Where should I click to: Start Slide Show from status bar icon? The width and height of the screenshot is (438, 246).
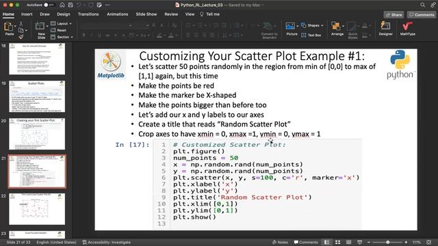(360, 242)
